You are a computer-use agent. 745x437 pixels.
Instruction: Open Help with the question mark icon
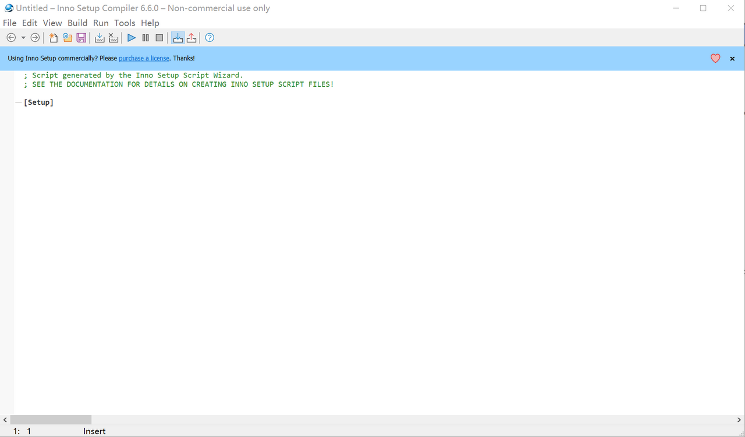pyautogui.click(x=210, y=38)
